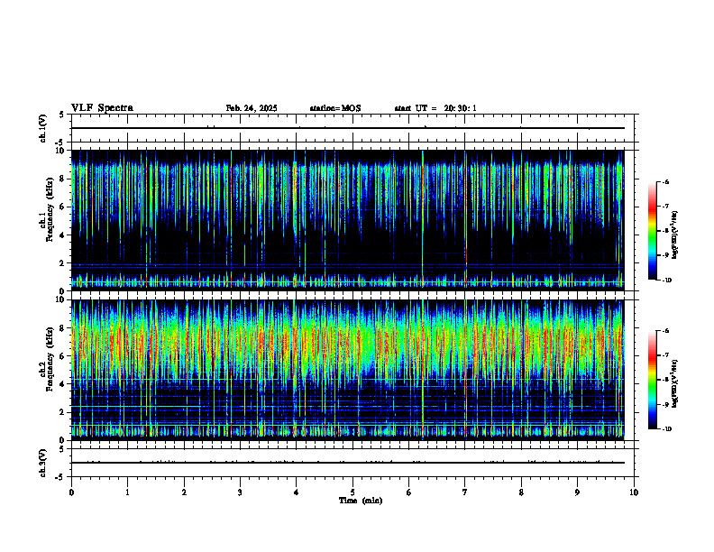Screen dimensions: 714x552
Task: Click the ch.3 voltage trace line
Action: click(348, 463)
